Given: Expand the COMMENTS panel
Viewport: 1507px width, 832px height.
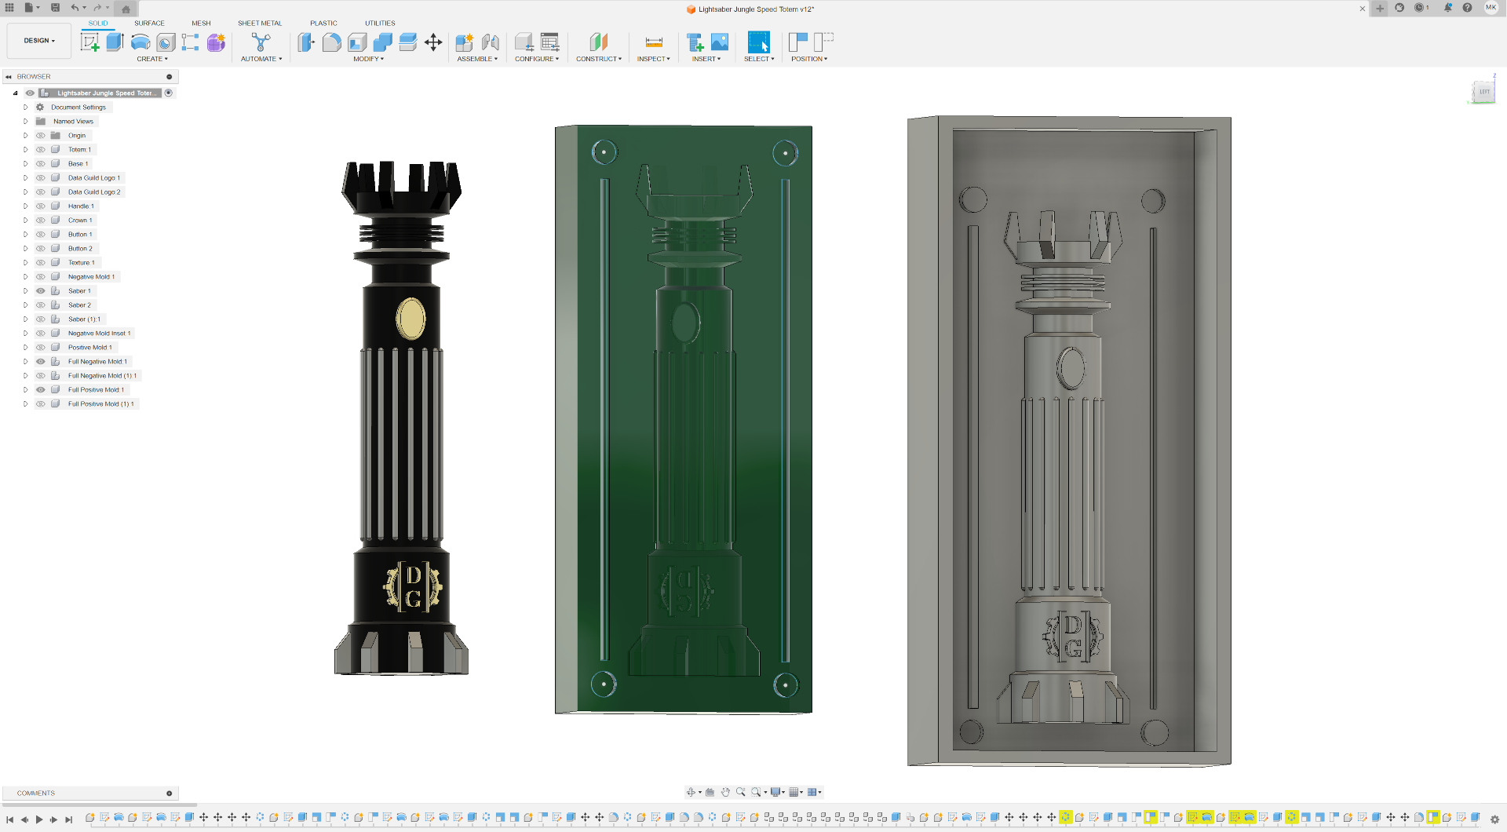Looking at the screenshot, I should point(169,794).
